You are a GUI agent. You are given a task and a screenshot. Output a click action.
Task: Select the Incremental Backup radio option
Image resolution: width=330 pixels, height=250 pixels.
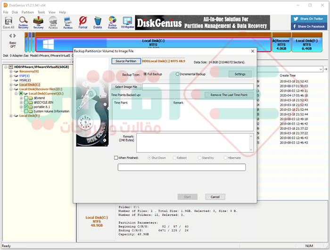pyautogui.click(x=177, y=74)
